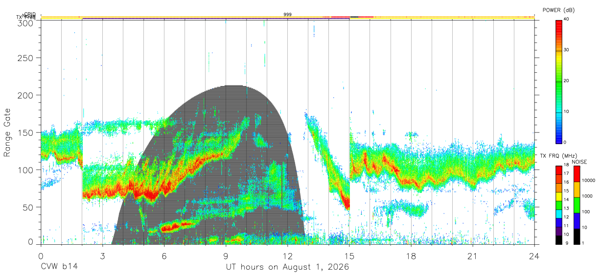Click the UT hour 24 axis label

(x=534, y=256)
